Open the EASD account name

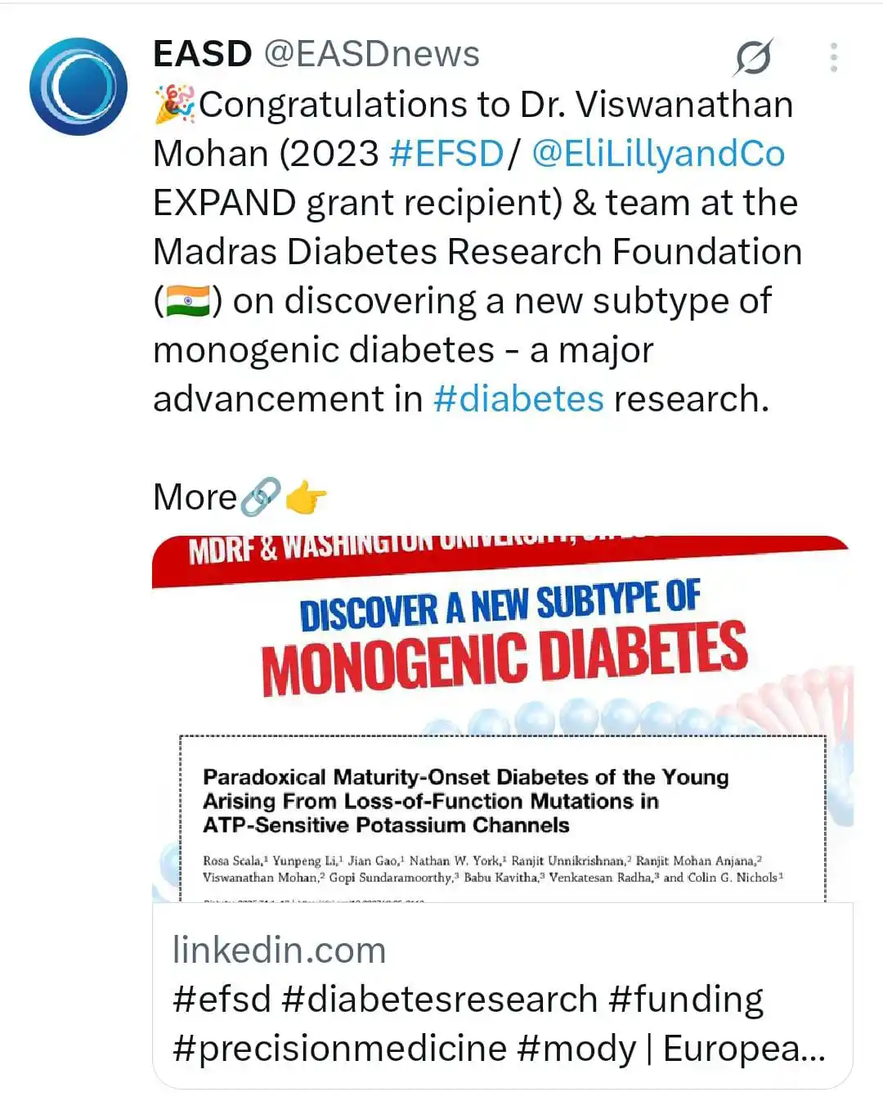click(202, 54)
